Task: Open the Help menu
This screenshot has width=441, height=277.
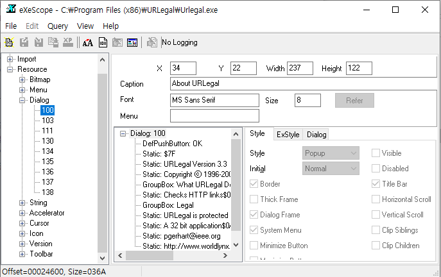Action: [110, 26]
